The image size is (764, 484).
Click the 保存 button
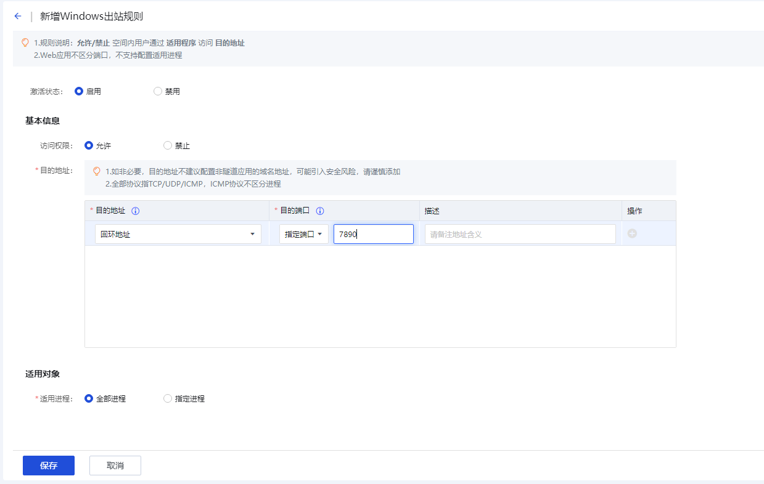coord(49,466)
